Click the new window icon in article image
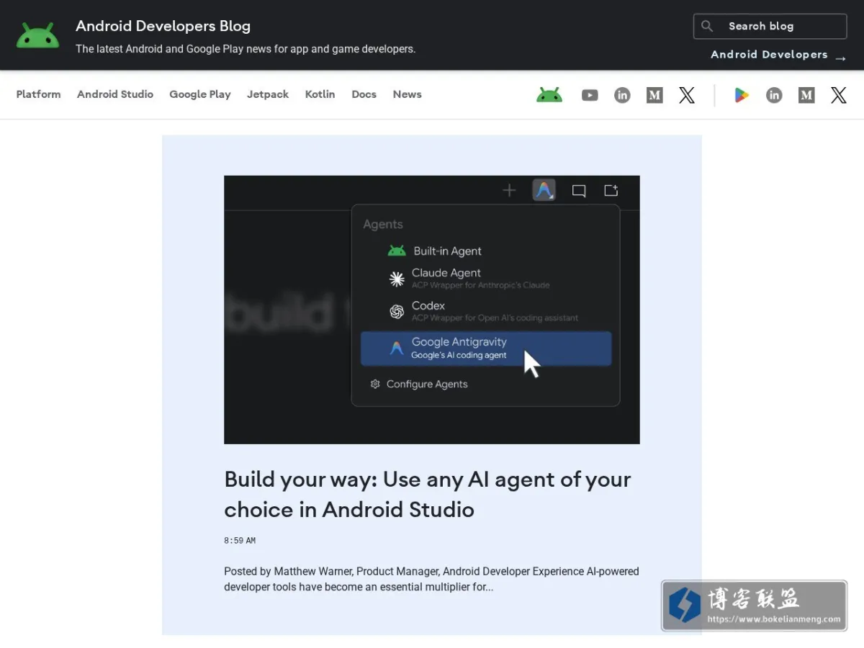864x648 pixels. (611, 190)
